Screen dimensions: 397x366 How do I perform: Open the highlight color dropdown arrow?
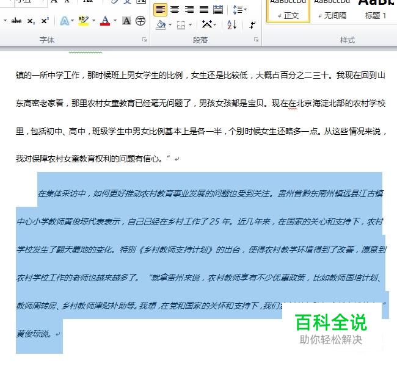[x=93, y=21]
